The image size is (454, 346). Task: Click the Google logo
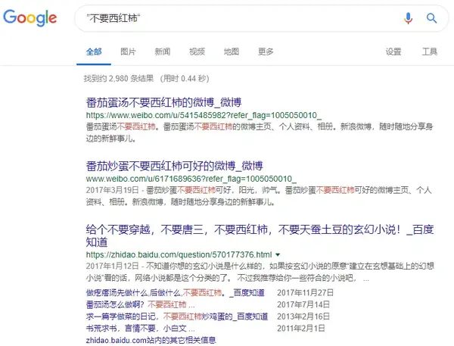pos(30,18)
